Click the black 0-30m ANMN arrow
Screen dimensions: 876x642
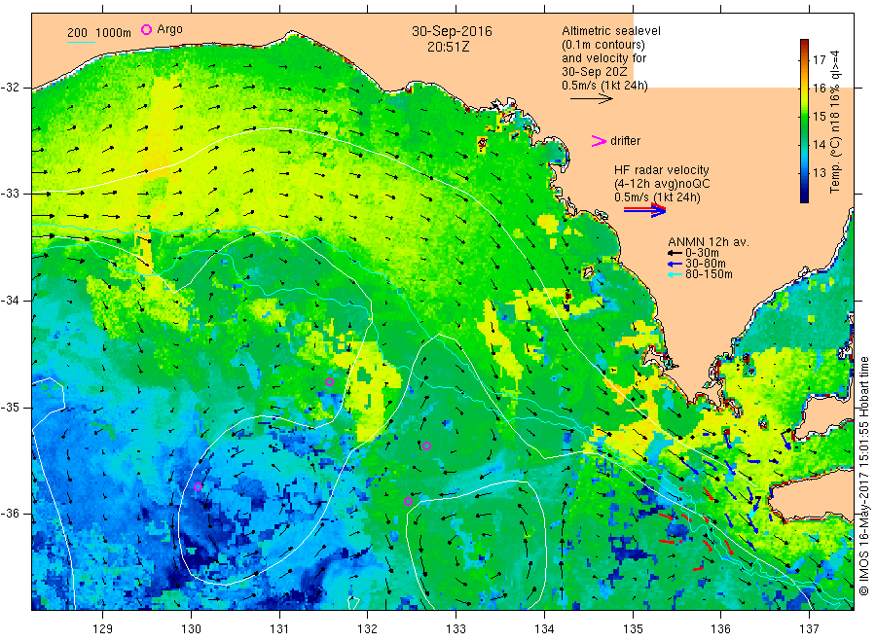coord(675,253)
